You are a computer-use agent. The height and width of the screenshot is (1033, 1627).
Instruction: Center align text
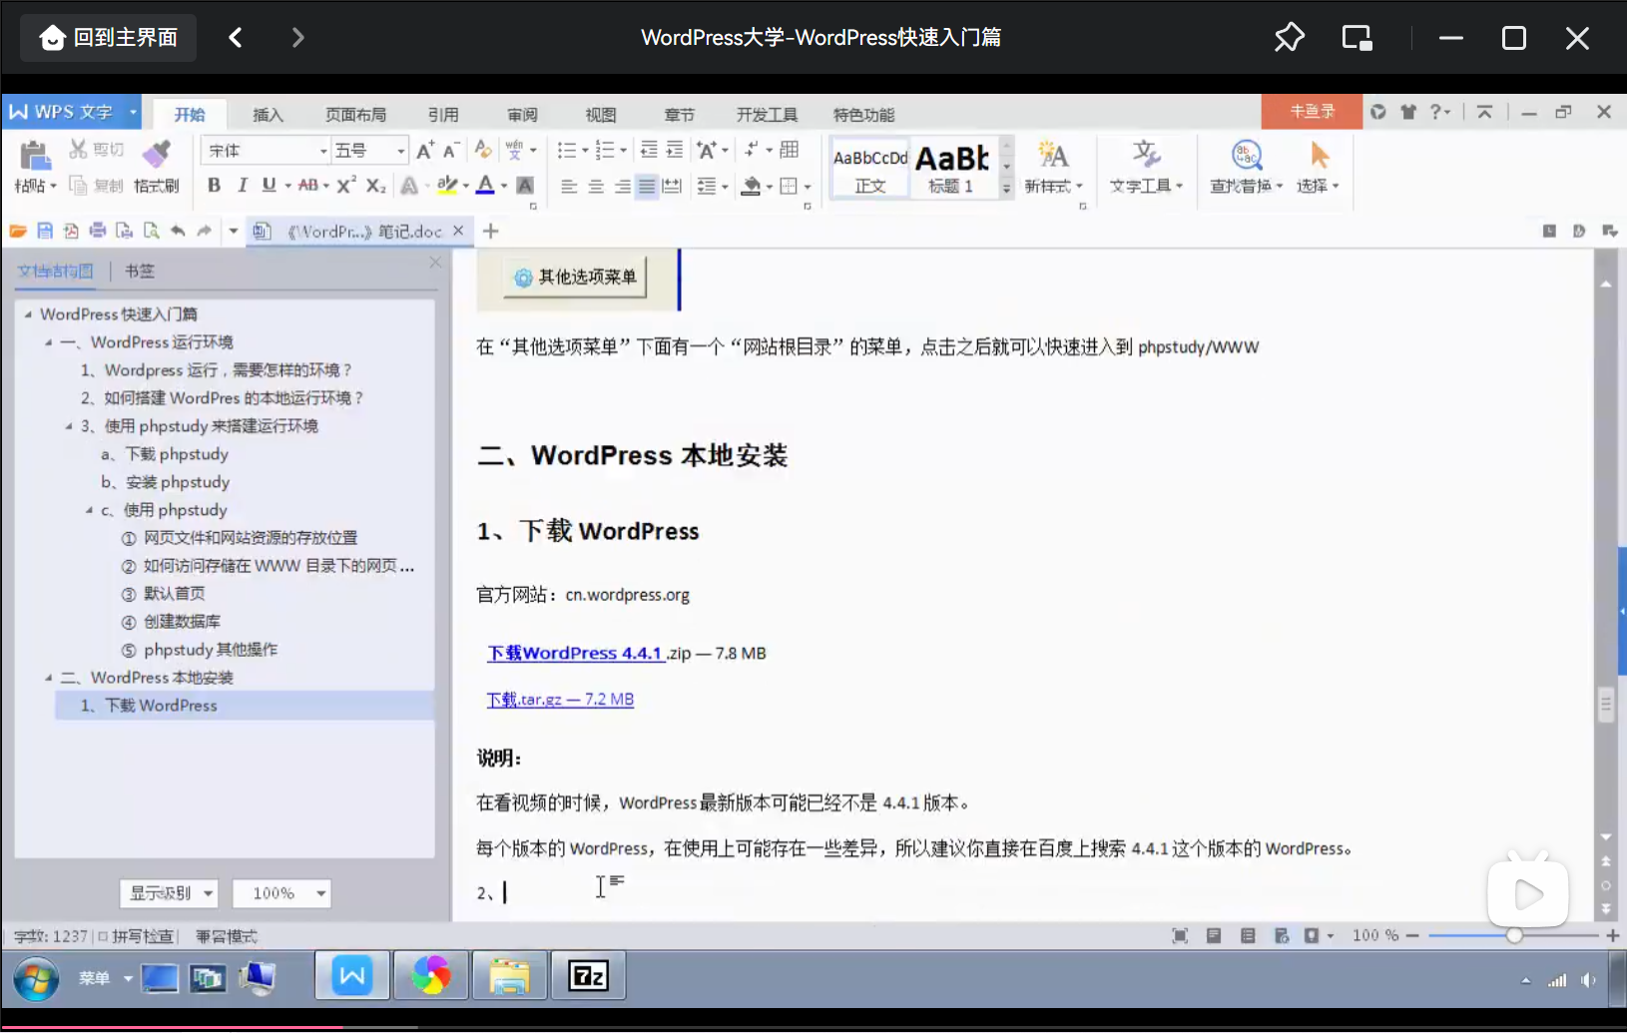pos(596,186)
